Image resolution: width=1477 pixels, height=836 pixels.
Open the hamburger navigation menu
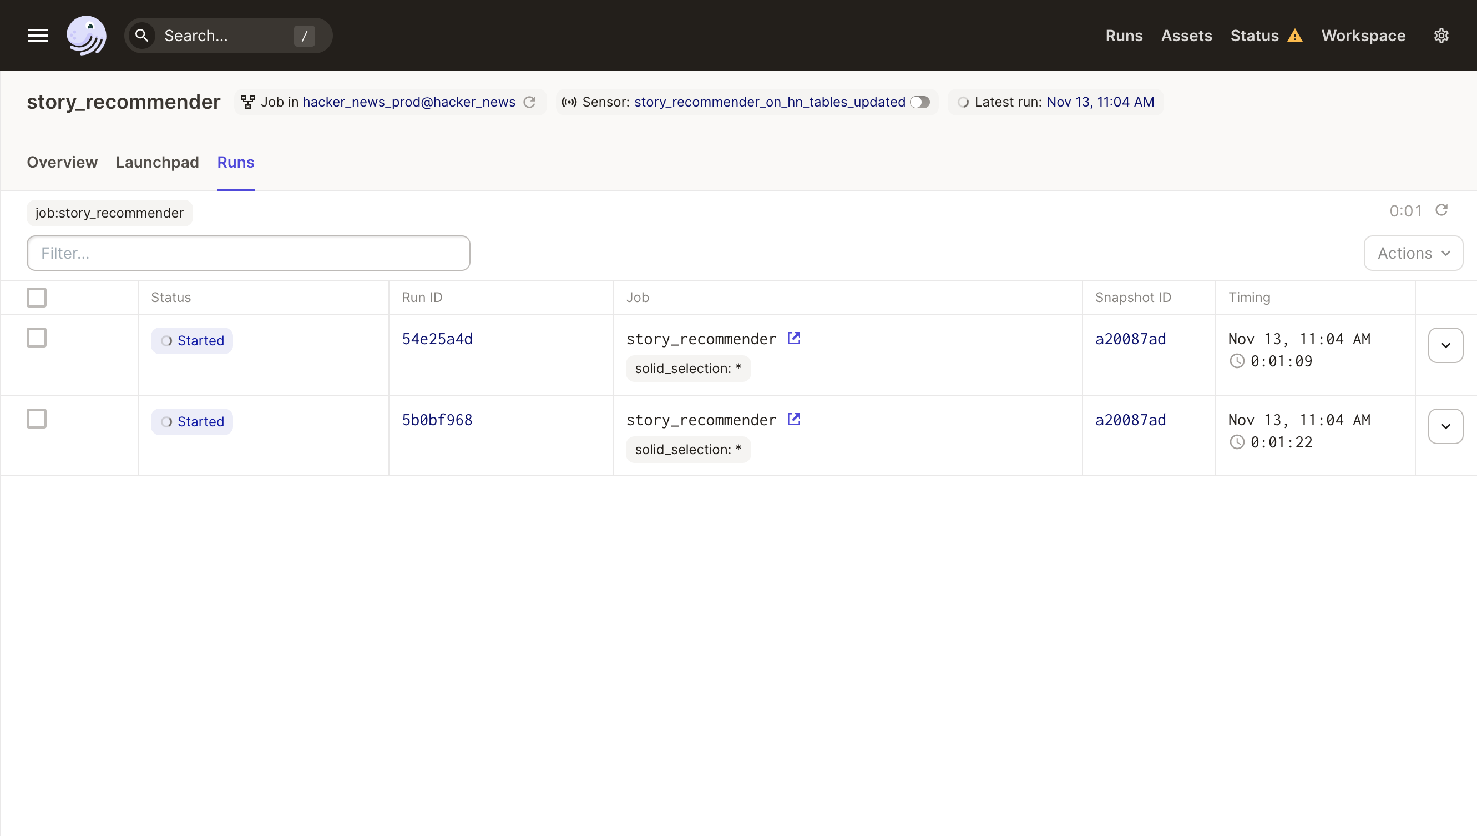(37, 36)
